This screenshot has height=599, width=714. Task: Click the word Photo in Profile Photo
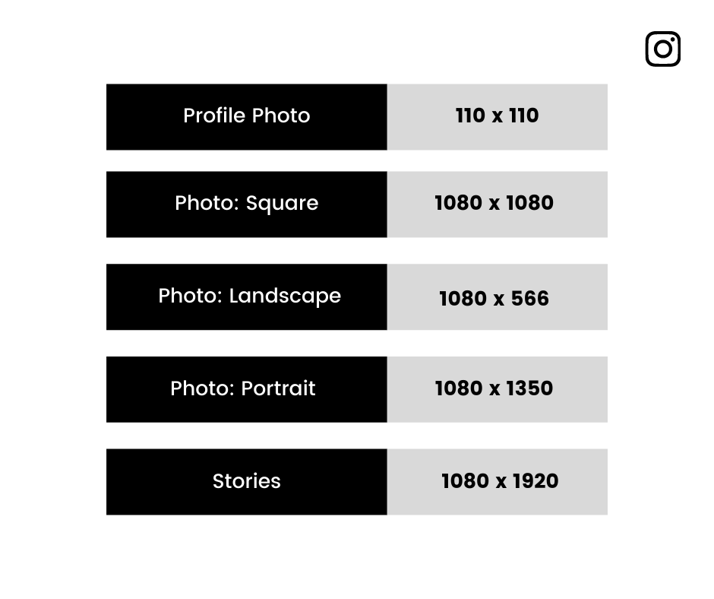coord(281,116)
